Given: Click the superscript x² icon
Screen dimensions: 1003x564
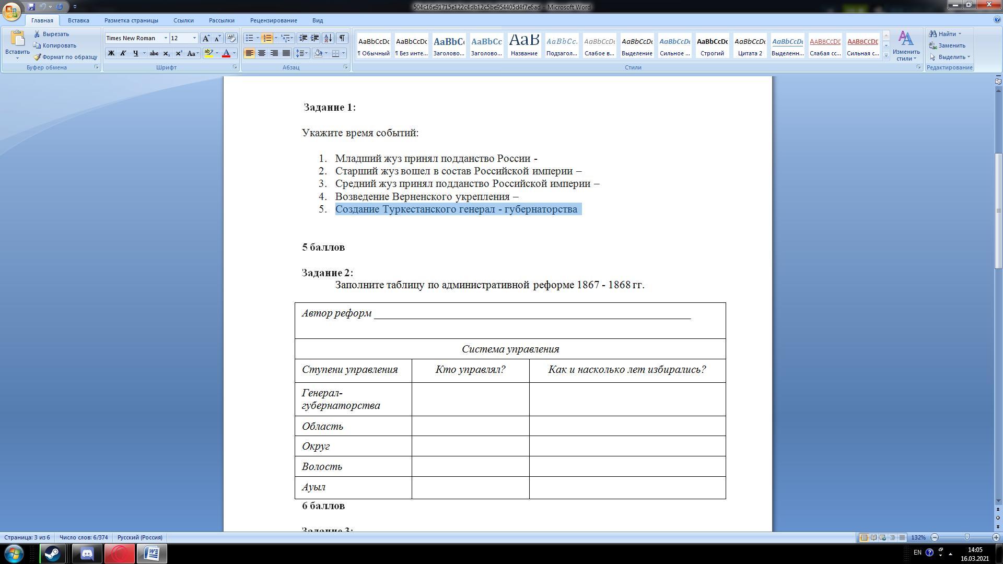Looking at the screenshot, I should coord(179,53).
